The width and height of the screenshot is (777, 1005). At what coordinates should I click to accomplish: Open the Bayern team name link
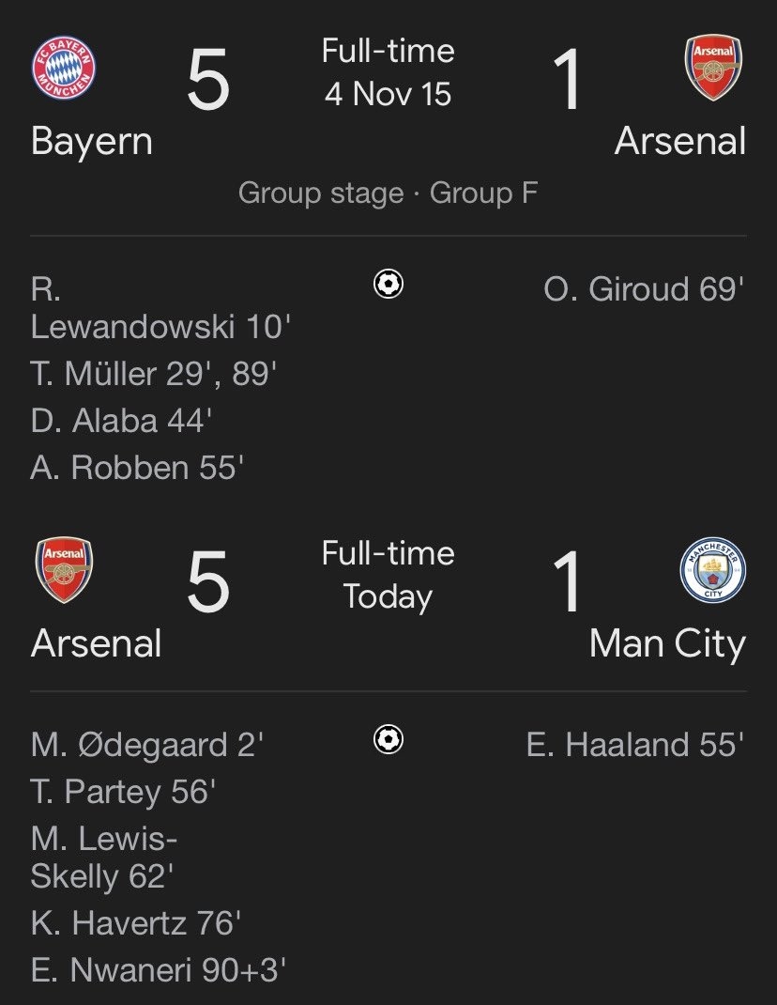tap(92, 142)
